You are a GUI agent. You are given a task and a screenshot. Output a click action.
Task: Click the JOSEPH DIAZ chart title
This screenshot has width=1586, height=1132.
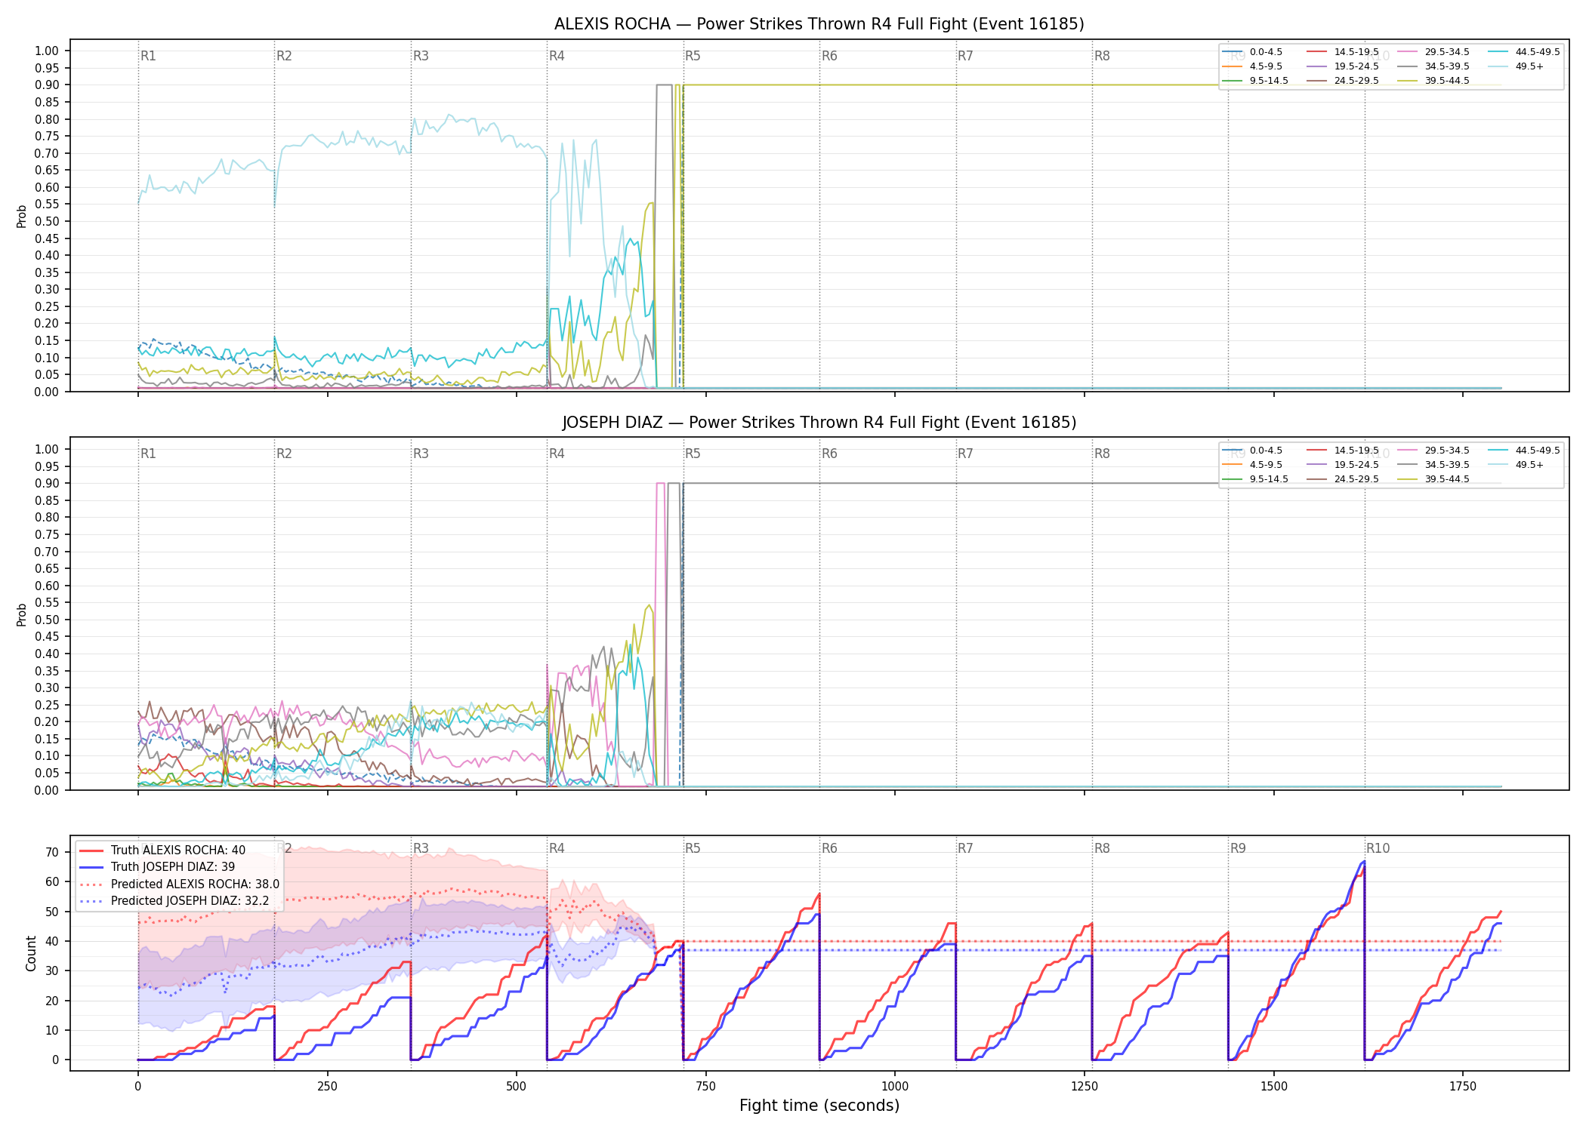(x=819, y=423)
